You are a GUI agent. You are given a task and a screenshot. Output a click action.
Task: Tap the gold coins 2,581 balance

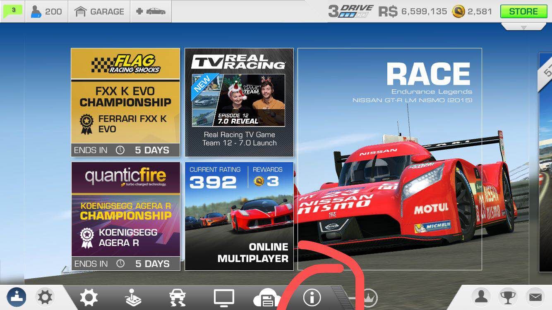(x=472, y=12)
